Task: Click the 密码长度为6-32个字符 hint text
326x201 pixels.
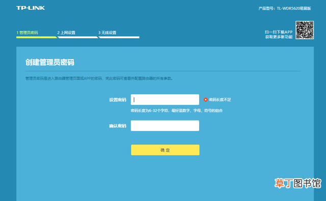Action: point(177,110)
